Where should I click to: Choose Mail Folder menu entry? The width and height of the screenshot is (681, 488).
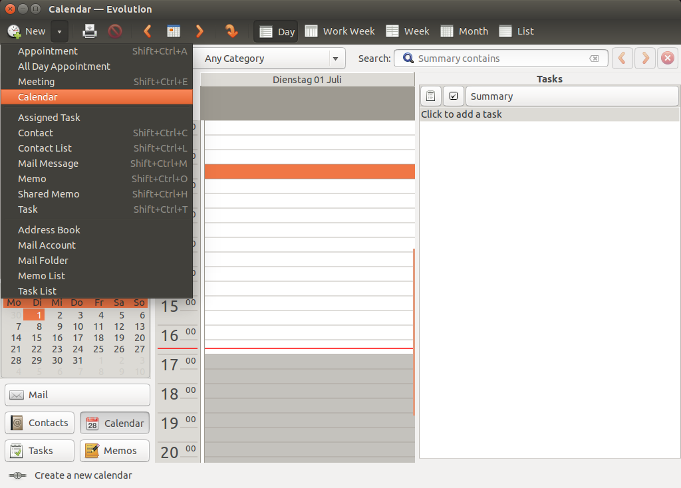tap(96, 261)
